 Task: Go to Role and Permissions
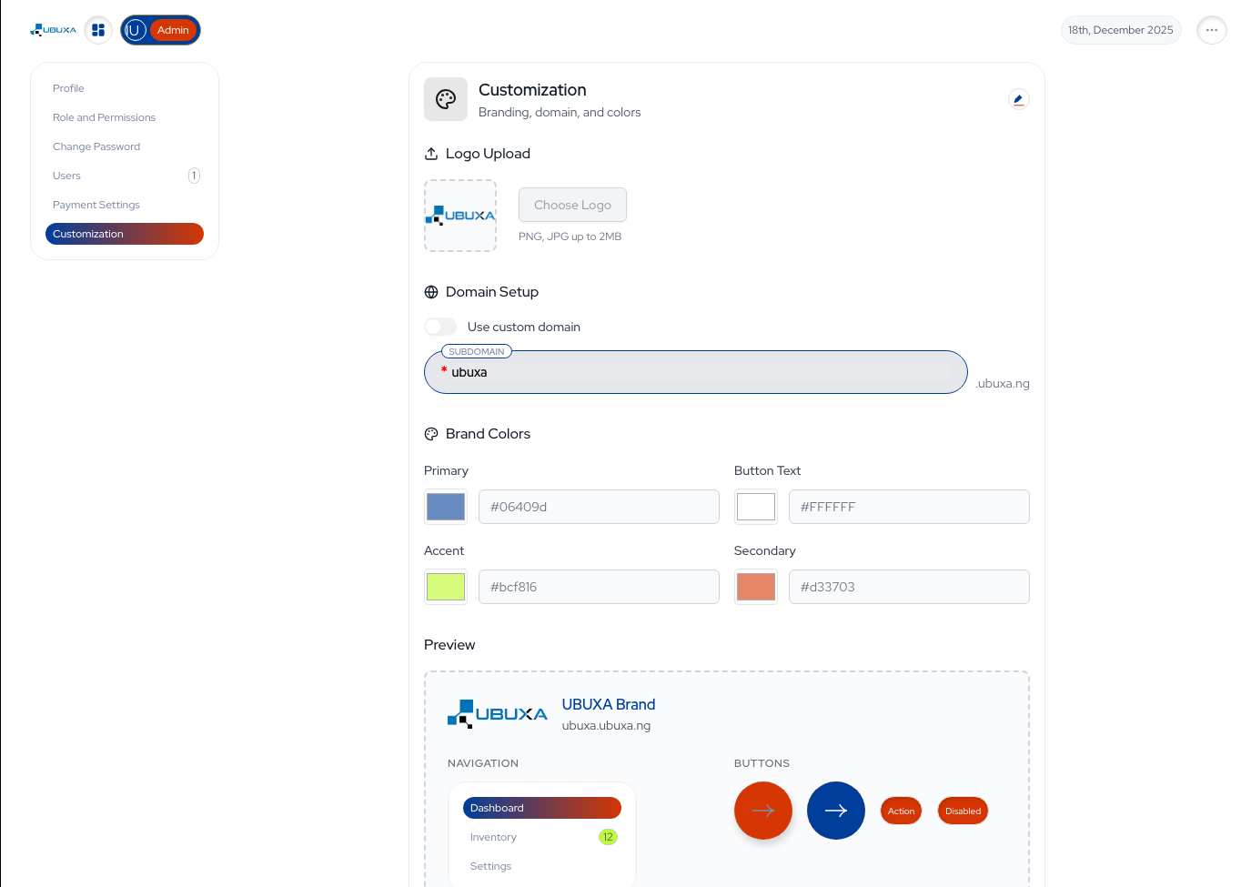104,117
